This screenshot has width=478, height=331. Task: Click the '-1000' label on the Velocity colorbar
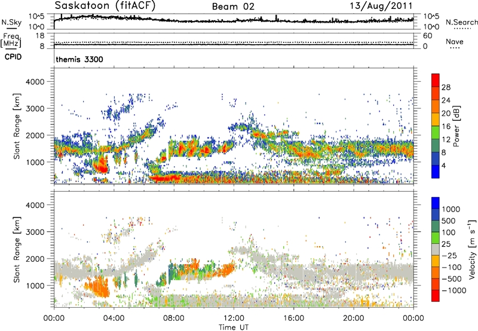(454, 290)
